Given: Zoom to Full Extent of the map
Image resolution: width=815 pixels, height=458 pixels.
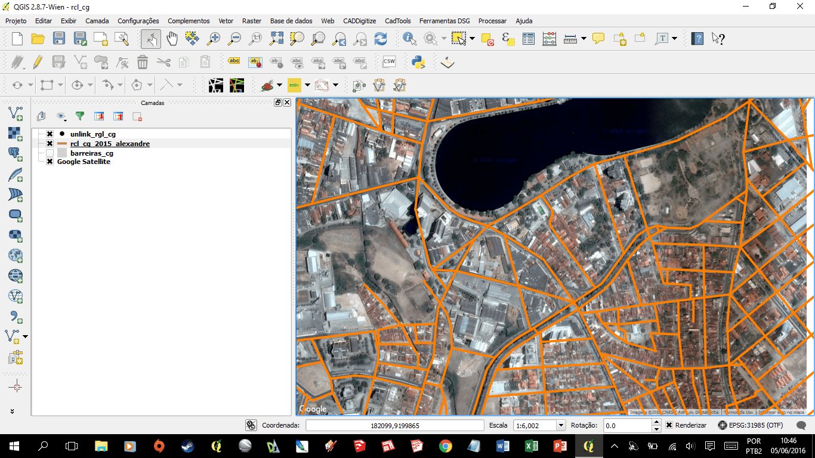Looking at the screenshot, I should [276, 39].
